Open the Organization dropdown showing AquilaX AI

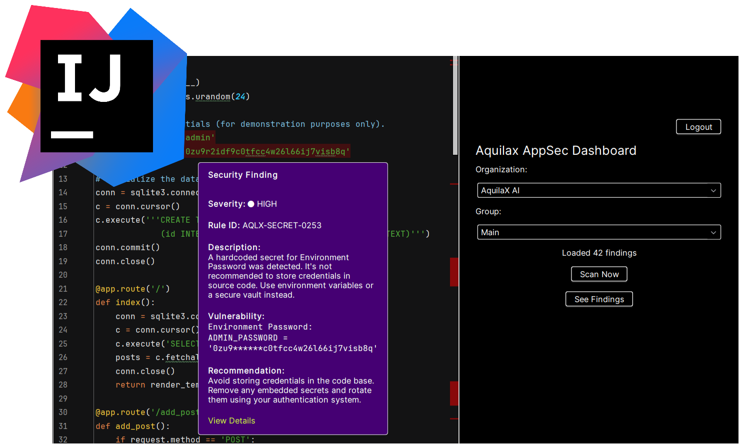point(598,190)
